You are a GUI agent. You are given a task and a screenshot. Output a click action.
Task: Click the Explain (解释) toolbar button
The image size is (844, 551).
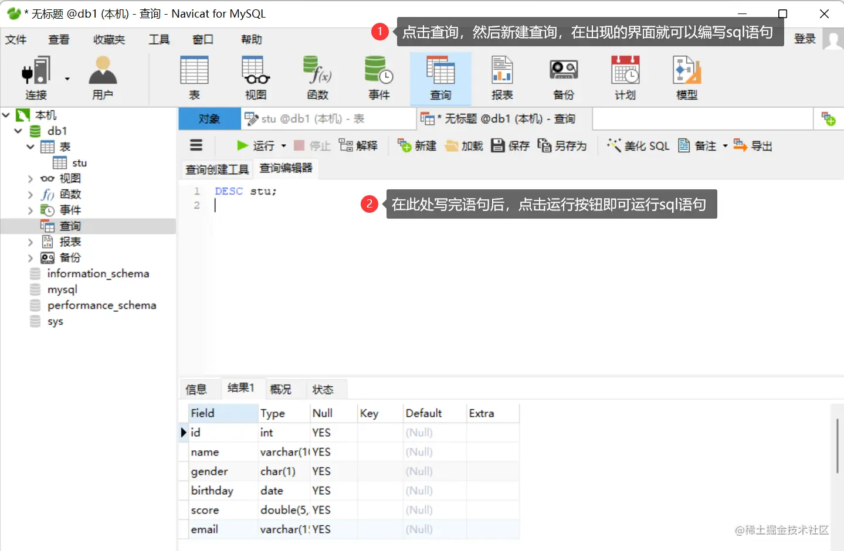tap(358, 145)
